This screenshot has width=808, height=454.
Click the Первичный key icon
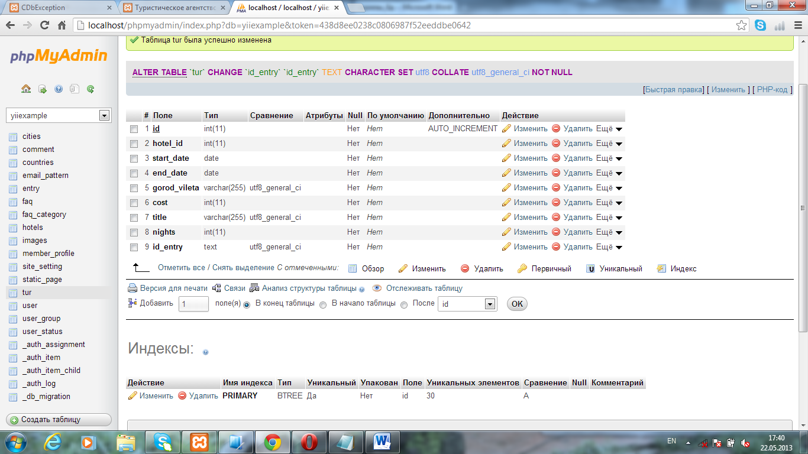click(522, 268)
